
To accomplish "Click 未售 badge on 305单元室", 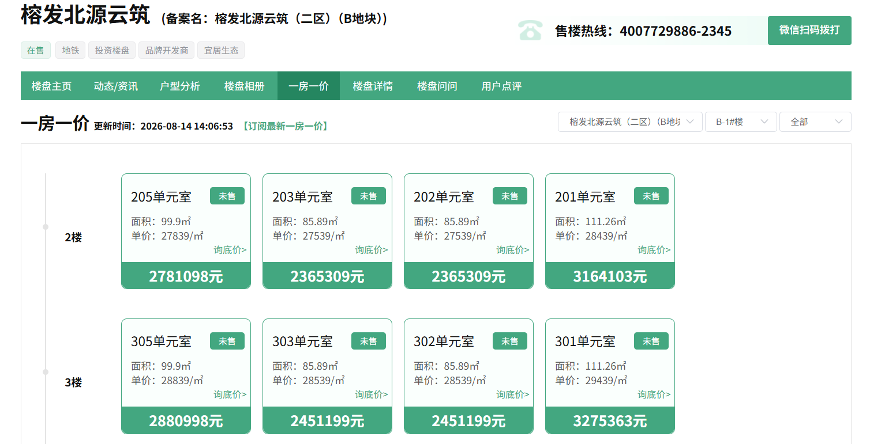I will pyautogui.click(x=227, y=341).
